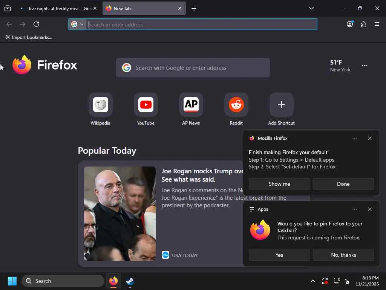Open weather widget options menu
Viewport: 386px width, 290px height.
point(365,66)
